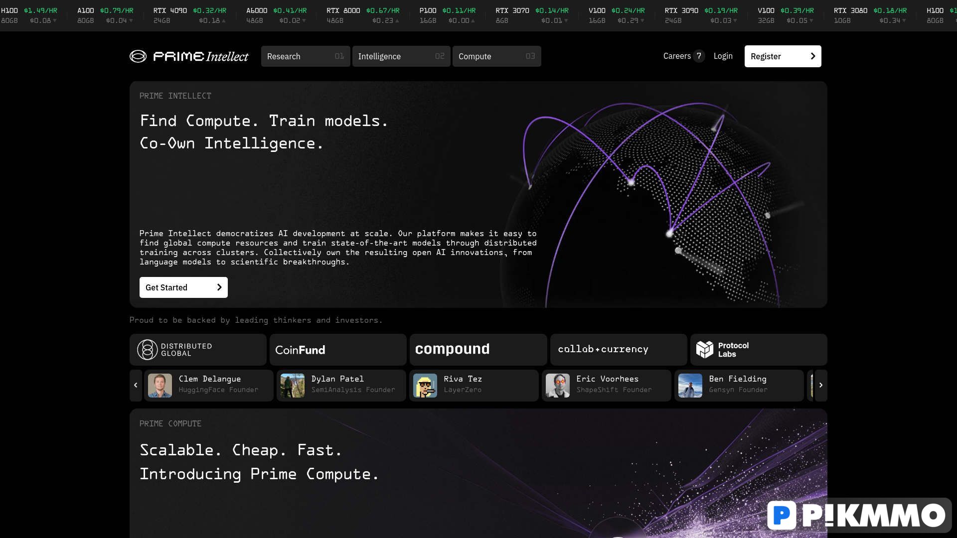This screenshot has width=957, height=538.
Task: Open the compound investor card
Action: [478, 350]
